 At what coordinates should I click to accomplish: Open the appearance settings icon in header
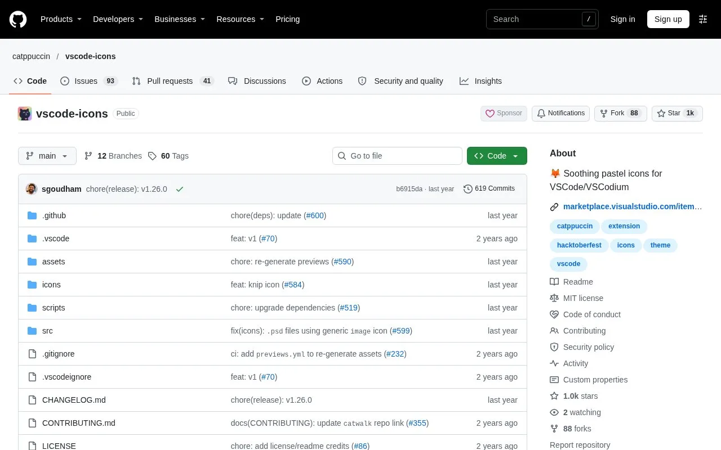pos(703,19)
